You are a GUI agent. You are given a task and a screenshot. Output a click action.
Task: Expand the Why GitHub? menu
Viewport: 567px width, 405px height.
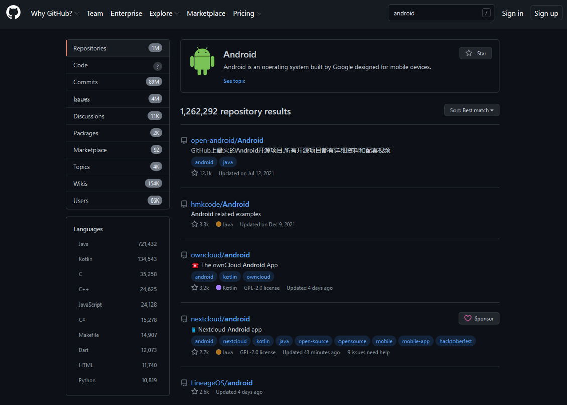(55, 13)
